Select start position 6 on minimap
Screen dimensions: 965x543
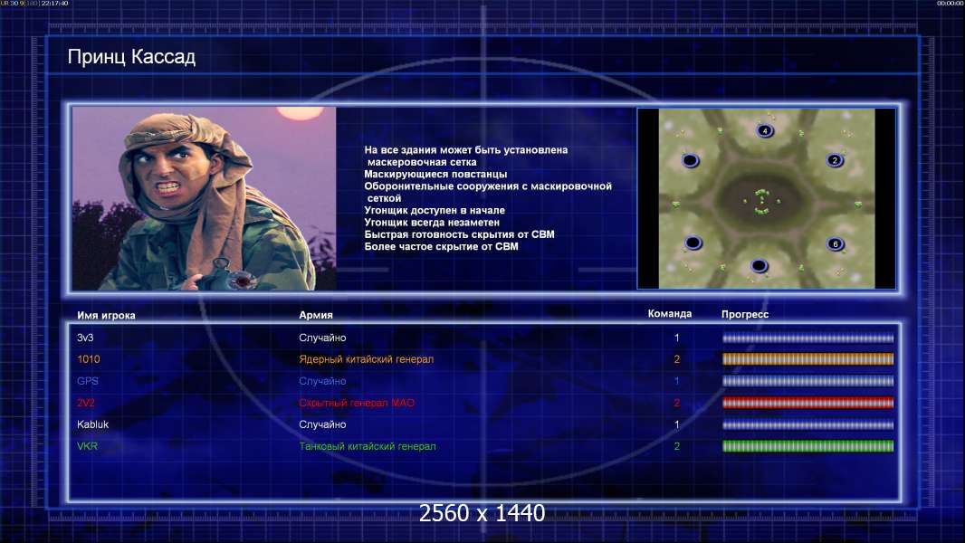(x=836, y=244)
